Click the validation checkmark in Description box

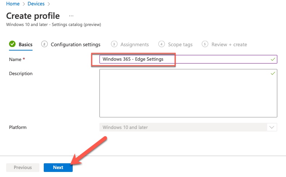click(273, 73)
